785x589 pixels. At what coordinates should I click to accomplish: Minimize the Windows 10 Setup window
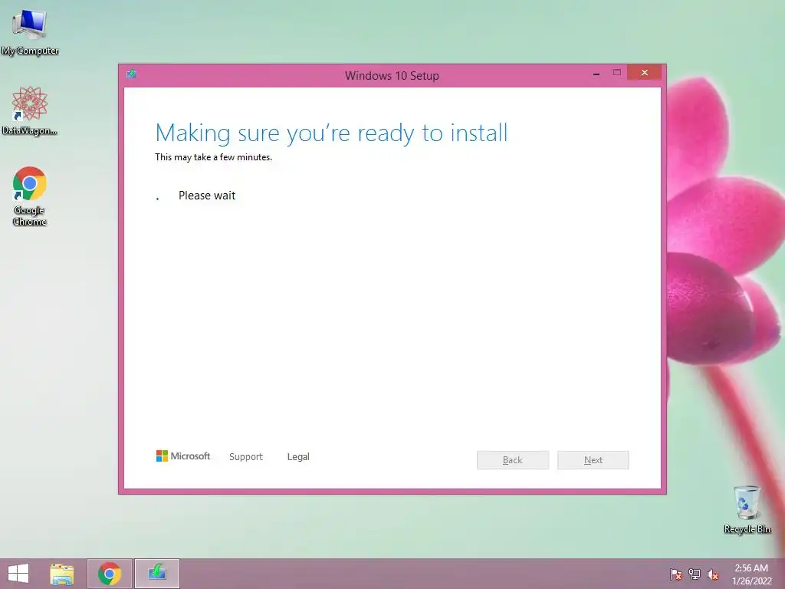[596, 73]
